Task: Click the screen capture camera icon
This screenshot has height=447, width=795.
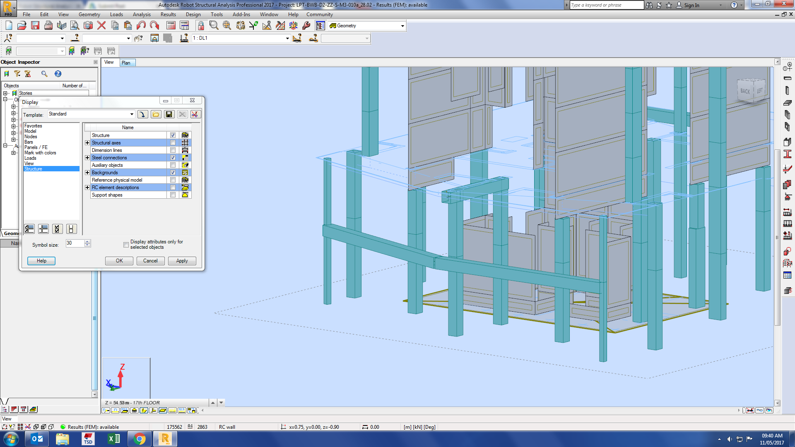Action: pyautogui.click(x=88, y=26)
